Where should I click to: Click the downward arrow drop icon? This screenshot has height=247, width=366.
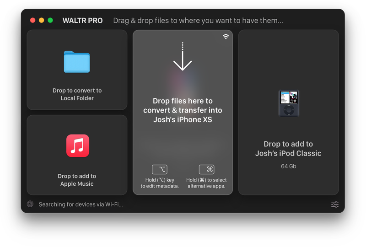(x=183, y=56)
